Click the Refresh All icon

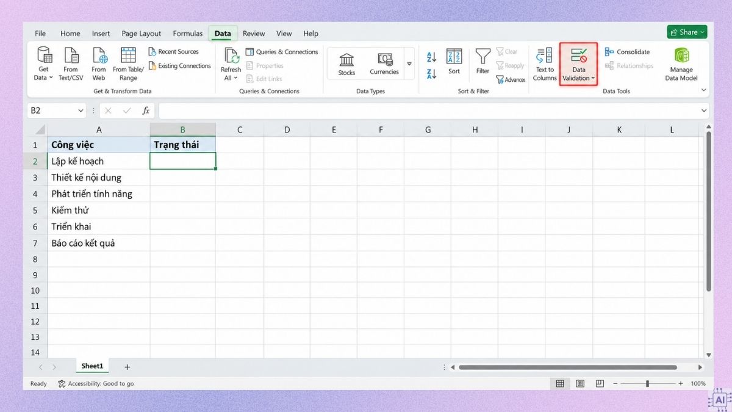click(231, 56)
